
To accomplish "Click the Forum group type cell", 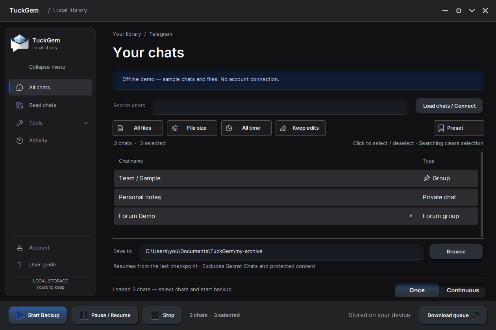I will click(441, 216).
